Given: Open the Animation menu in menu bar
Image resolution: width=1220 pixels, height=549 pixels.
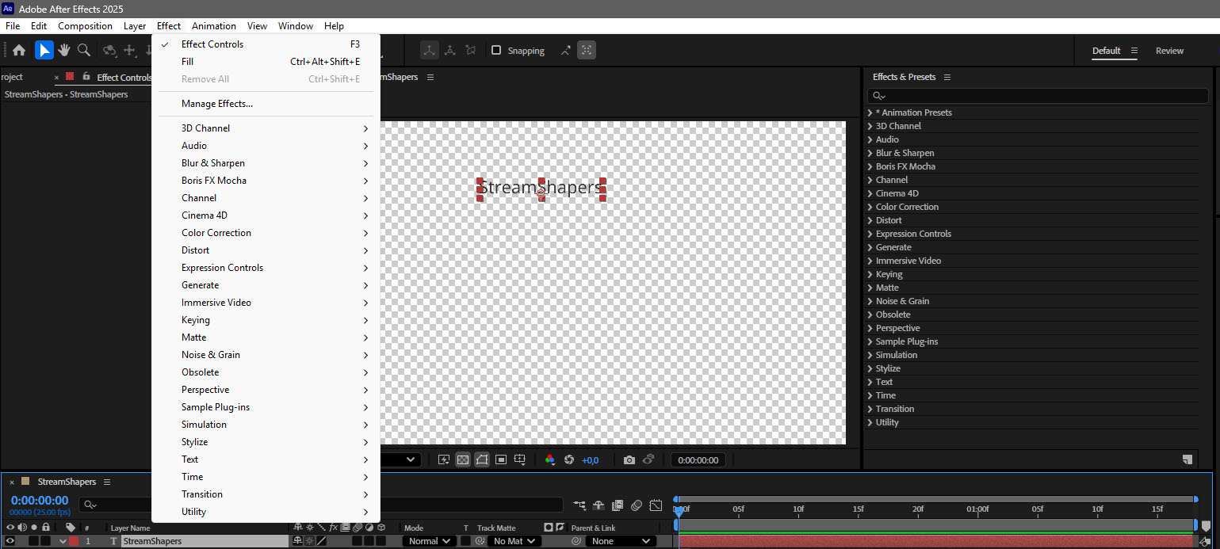Looking at the screenshot, I should [214, 26].
